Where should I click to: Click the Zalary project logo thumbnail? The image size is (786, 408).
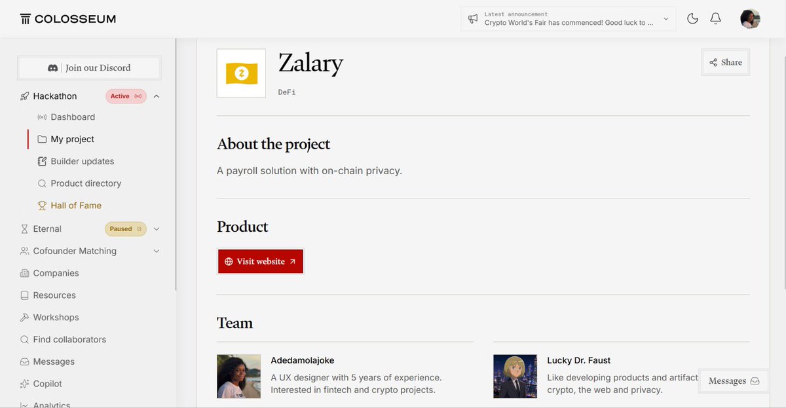(x=241, y=73)
